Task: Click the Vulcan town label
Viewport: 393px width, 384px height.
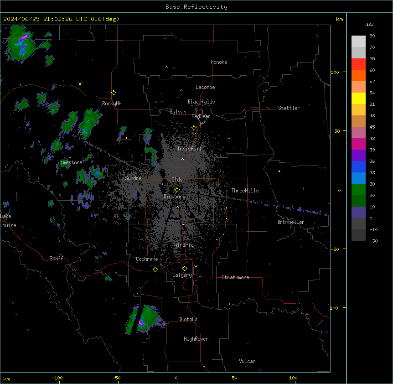Action: click(247, 361)
